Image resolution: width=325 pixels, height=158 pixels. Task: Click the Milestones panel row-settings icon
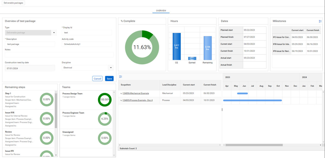(x=320, y=21)
